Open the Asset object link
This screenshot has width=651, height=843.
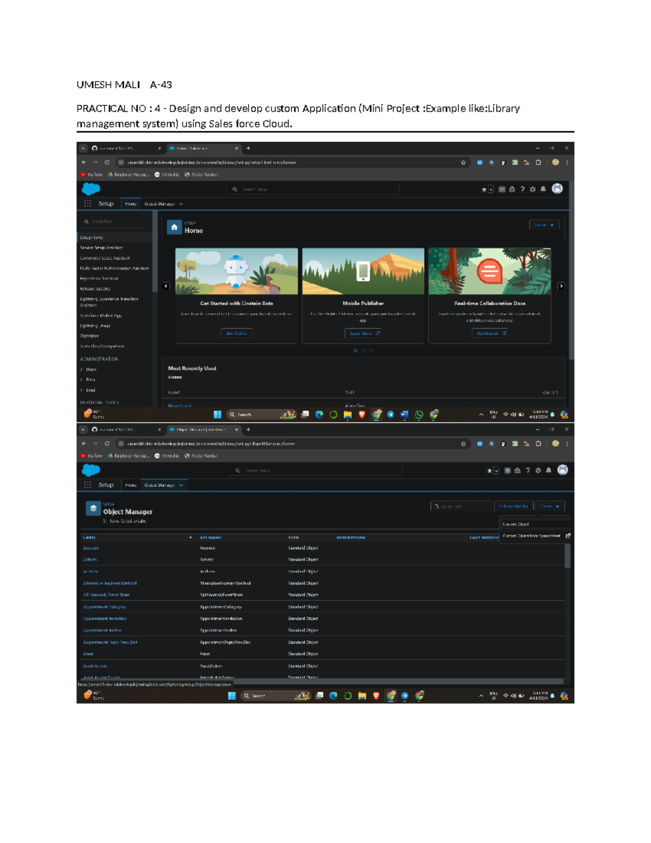click(x=88, y=654)
